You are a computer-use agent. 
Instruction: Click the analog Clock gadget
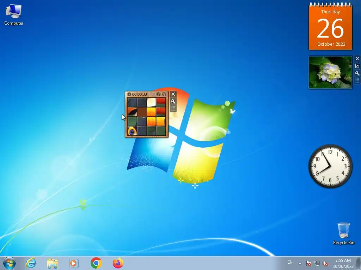330,166
